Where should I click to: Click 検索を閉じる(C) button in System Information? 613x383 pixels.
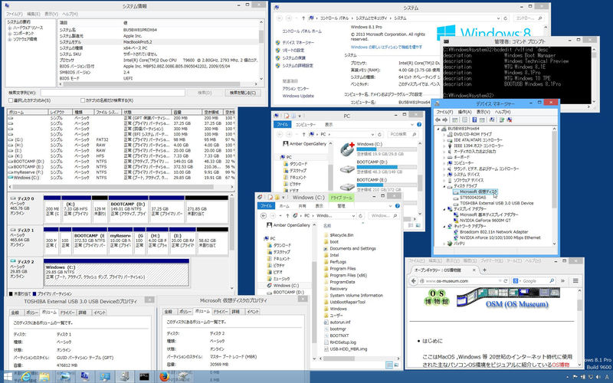pos(242,93)
